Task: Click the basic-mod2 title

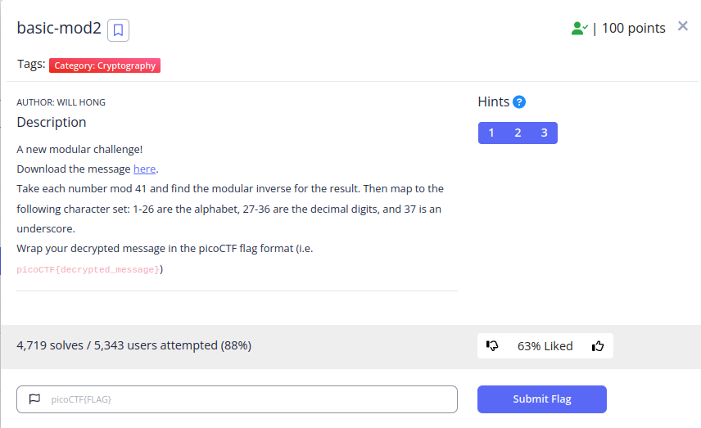Action: coord(59,28)
